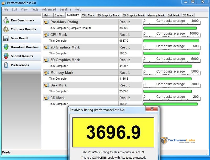Open the Preferences button

pyautogui.click(x=22, y=65)
